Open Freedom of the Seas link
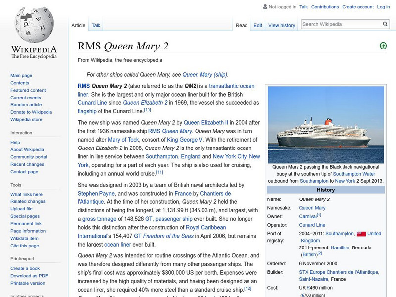396x297 pixels. tap(168, 236)
